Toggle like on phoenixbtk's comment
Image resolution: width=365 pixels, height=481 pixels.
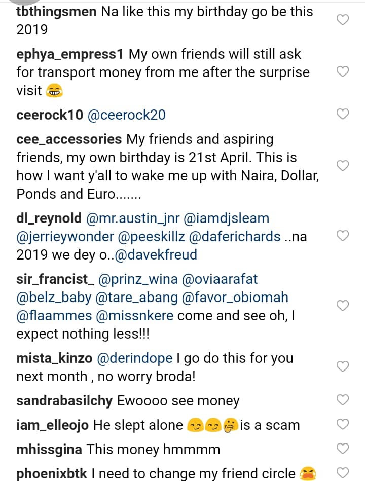point(343,472)
